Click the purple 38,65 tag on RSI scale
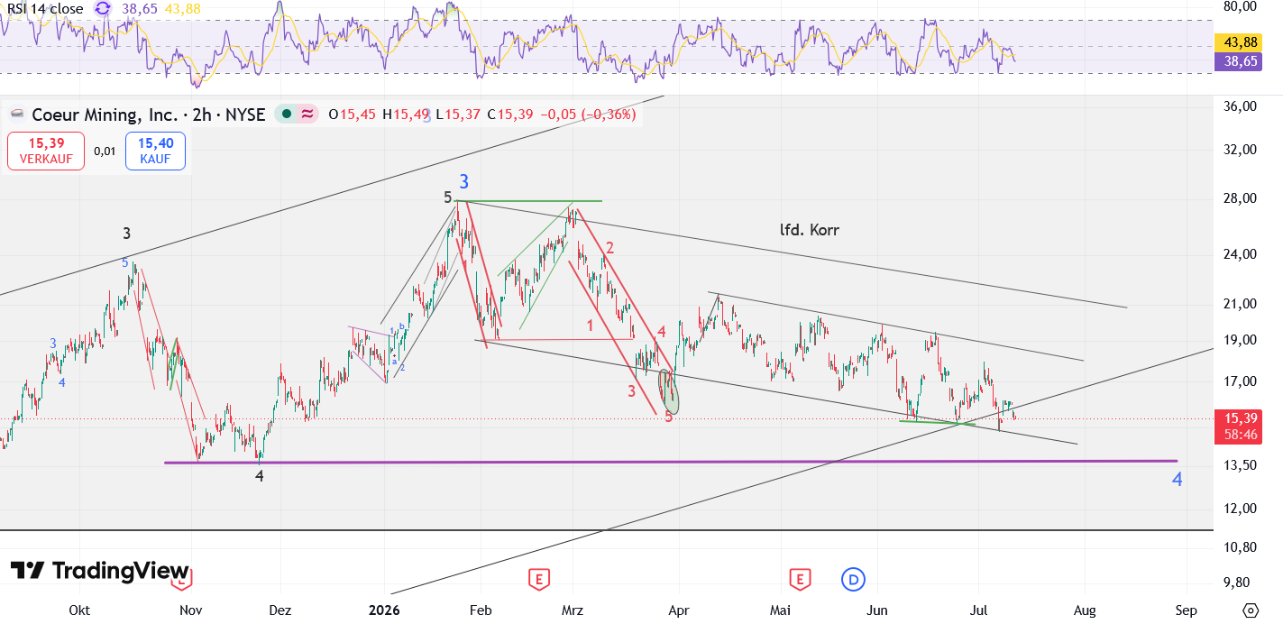Viewport: 1283px width, 624px height. tap(1236, 61)
